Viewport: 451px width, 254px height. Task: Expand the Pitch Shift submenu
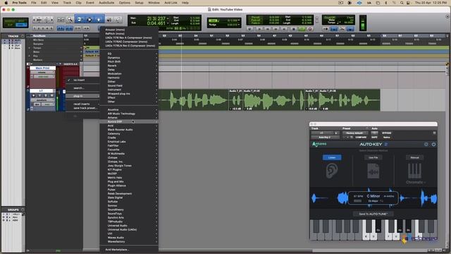[129, 61]
